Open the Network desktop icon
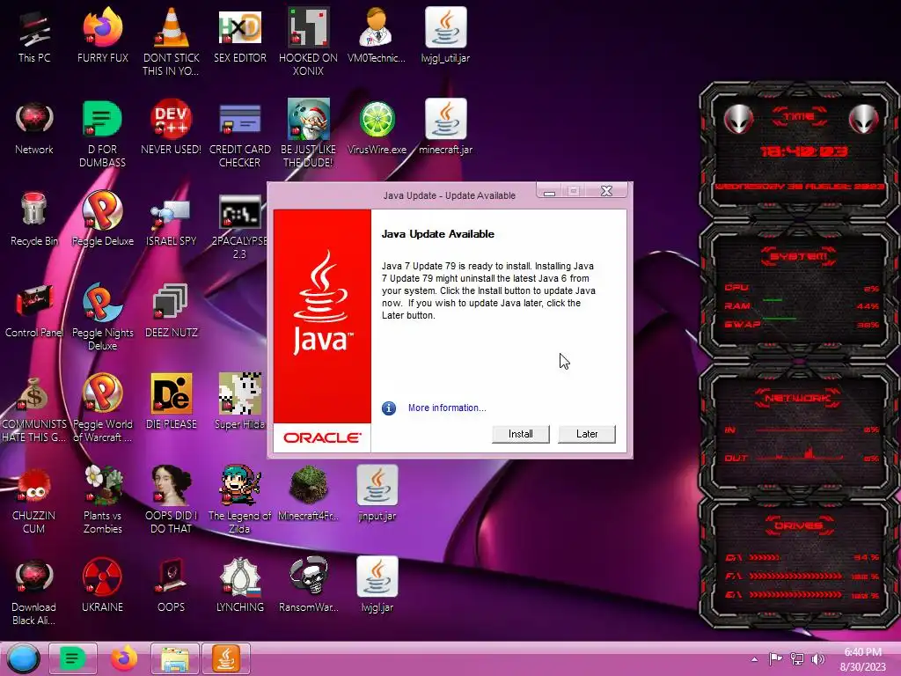This screenshot has width=901, height=676. (x=34, y=128)
